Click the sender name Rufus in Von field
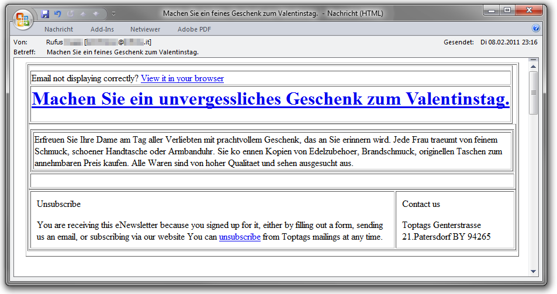The image size is (557, 294). (54, 42)
